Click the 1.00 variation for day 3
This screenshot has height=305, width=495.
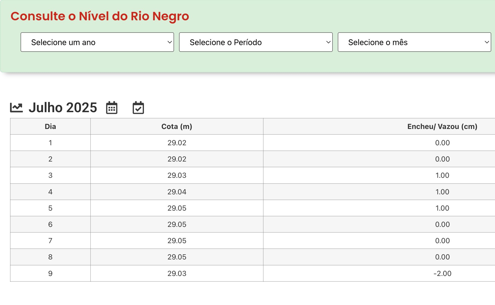[x=442, y=175]
